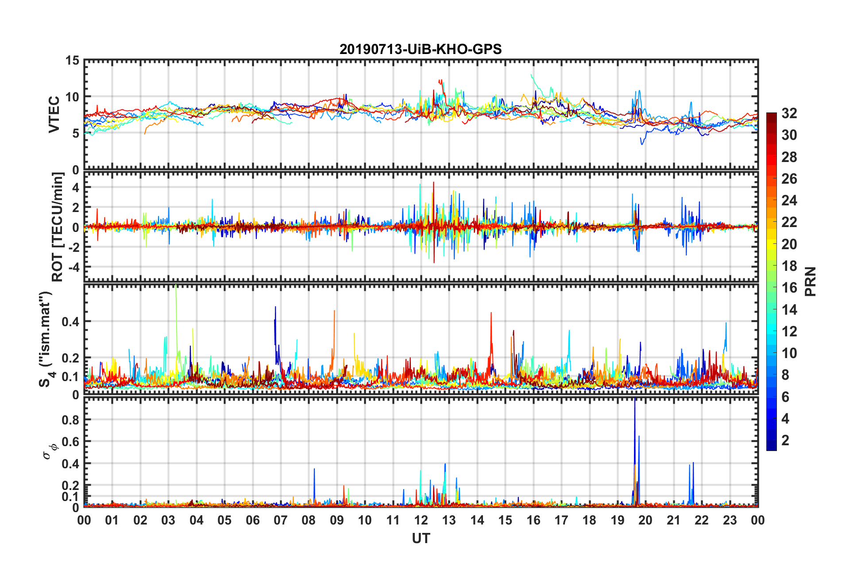Click x-axis tick label 09
842x563 pixels.
[336, 520]
